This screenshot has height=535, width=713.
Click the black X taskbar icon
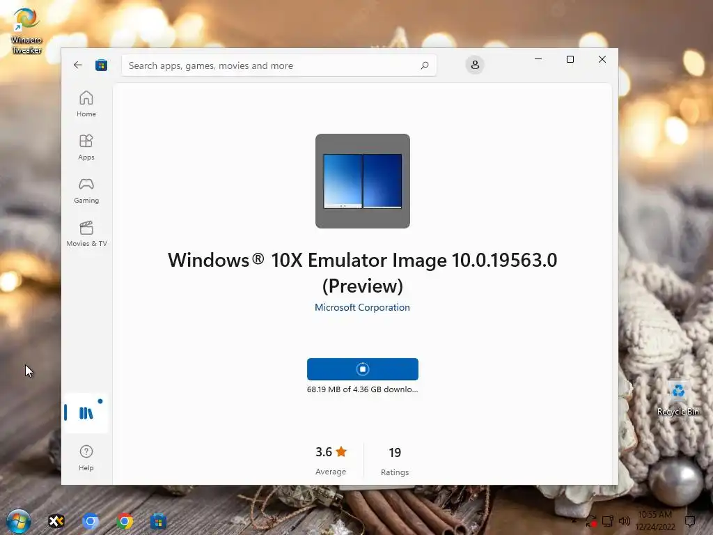(x=56, y=521)
